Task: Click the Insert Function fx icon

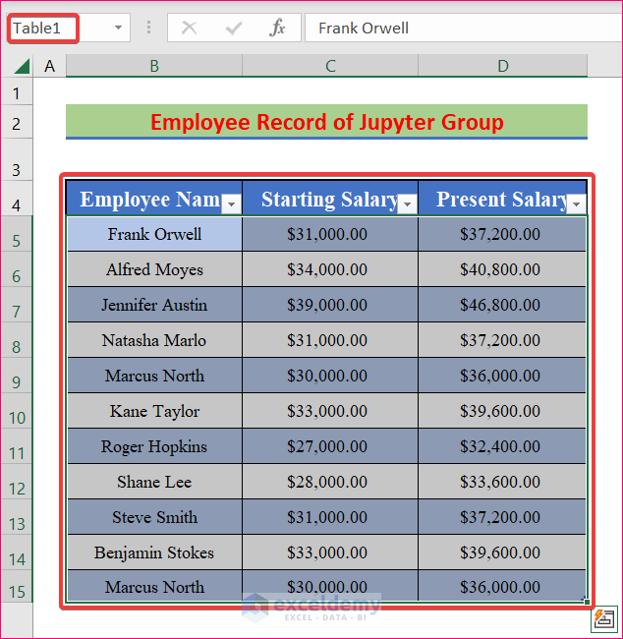Action: (277, 29)
